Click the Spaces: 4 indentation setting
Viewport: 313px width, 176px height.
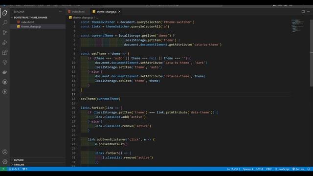point(248,169)
